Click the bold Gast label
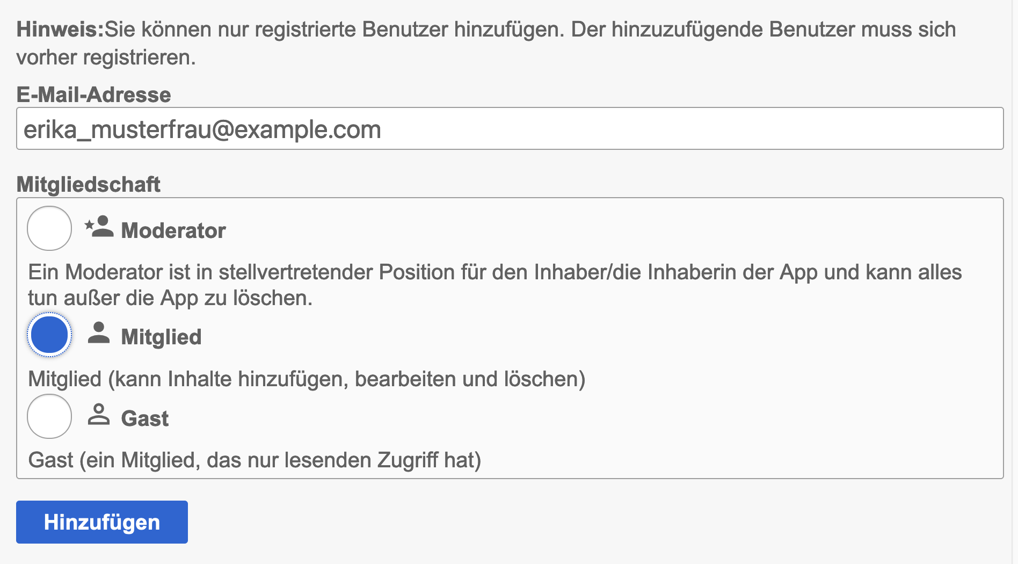1018x564 pixels. coord(145,418)
